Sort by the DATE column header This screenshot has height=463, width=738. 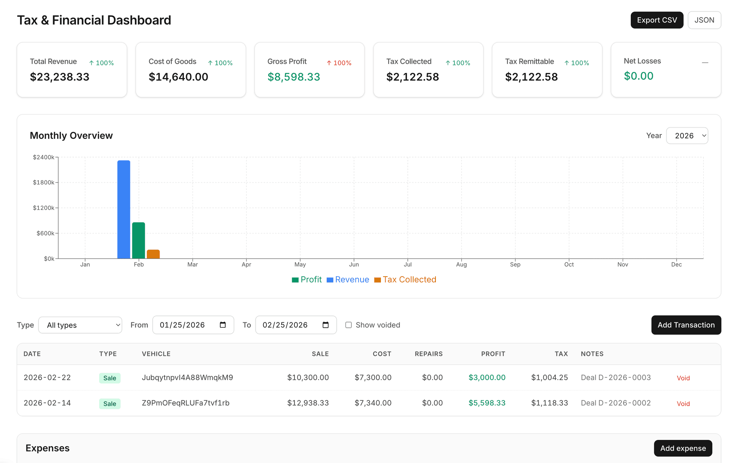coord(32,354)
